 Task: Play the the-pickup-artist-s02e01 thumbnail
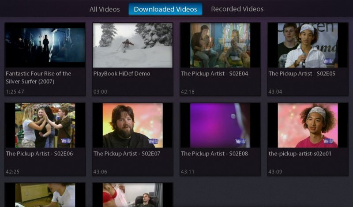pos(308,125)
